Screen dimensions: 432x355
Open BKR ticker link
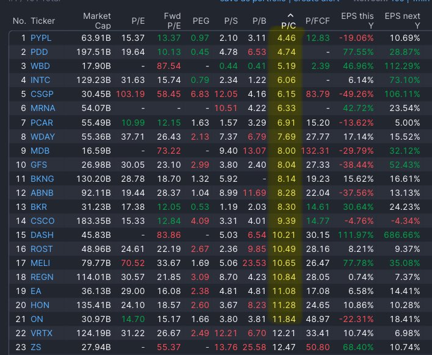(x=38, y=207)
